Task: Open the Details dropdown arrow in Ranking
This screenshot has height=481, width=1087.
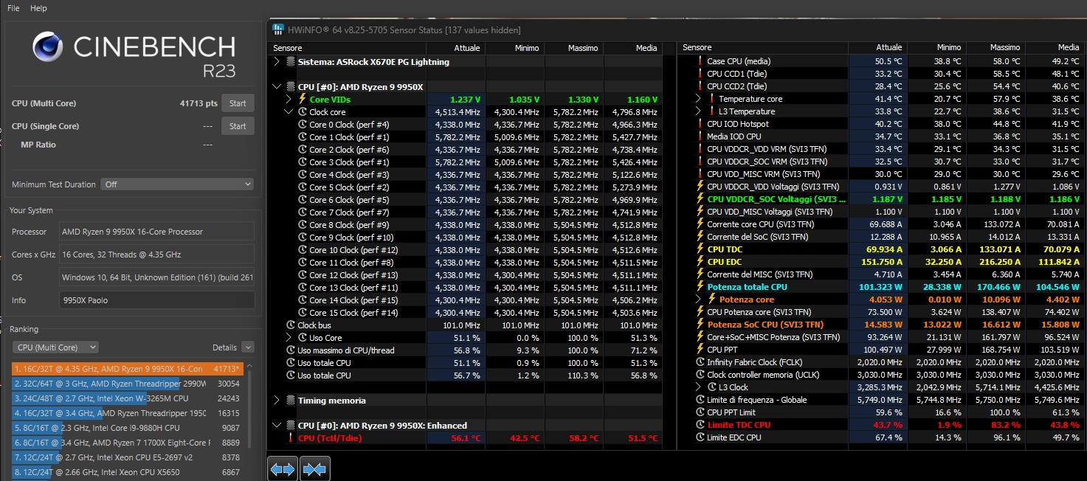Action: point(248,347)
